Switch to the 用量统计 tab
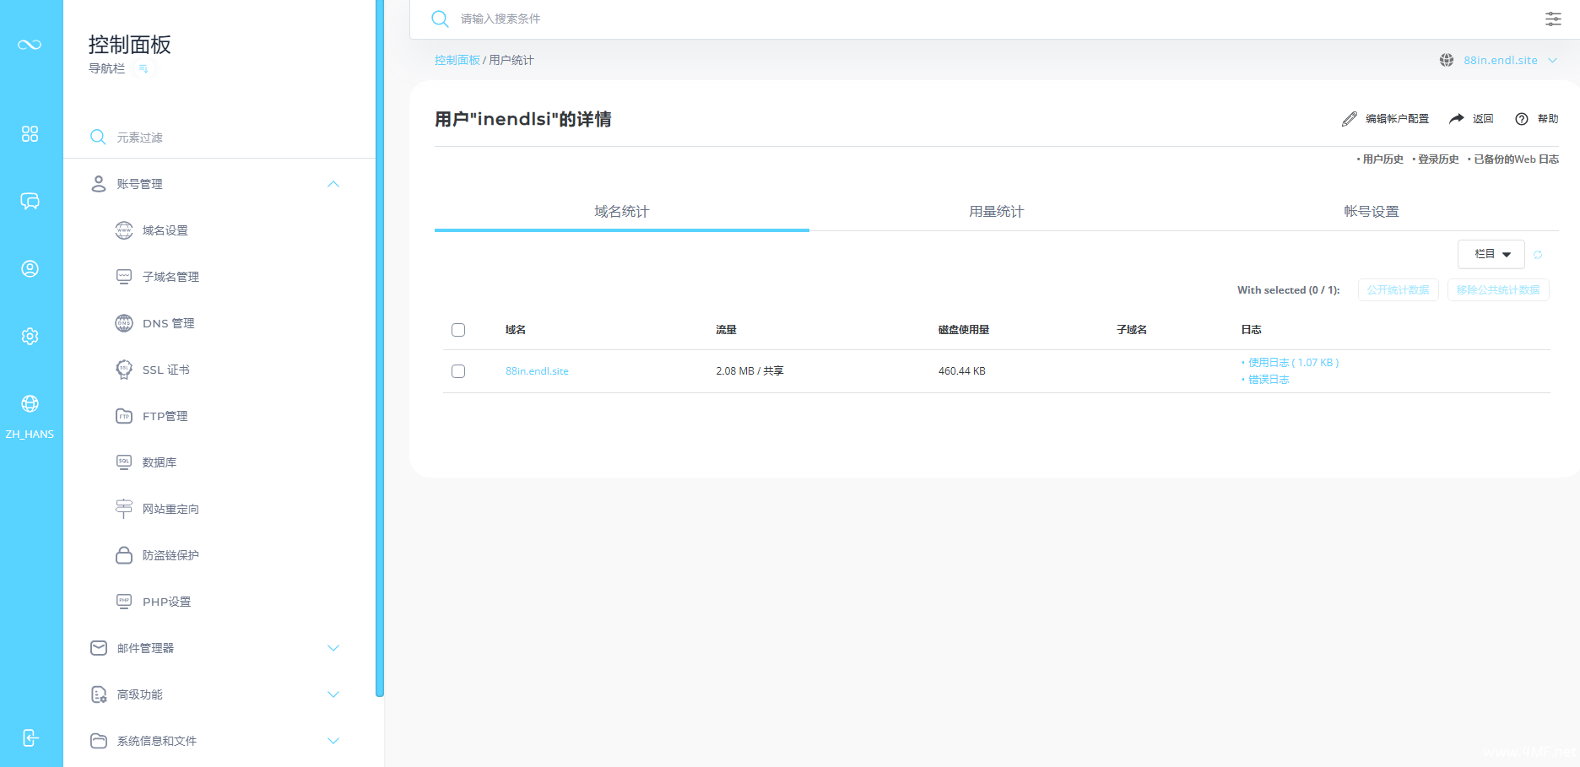Viewport: 1580px width, 767px height. [x=996, y=212]
